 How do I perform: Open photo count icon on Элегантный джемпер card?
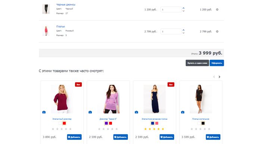tap(44, 112)
